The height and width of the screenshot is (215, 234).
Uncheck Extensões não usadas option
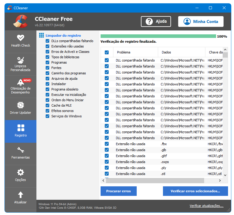[47, 46]
